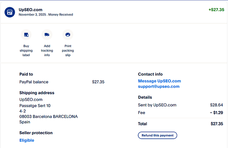Click the Buy shipping label icon
228x148 pixels.
(26, 35)
